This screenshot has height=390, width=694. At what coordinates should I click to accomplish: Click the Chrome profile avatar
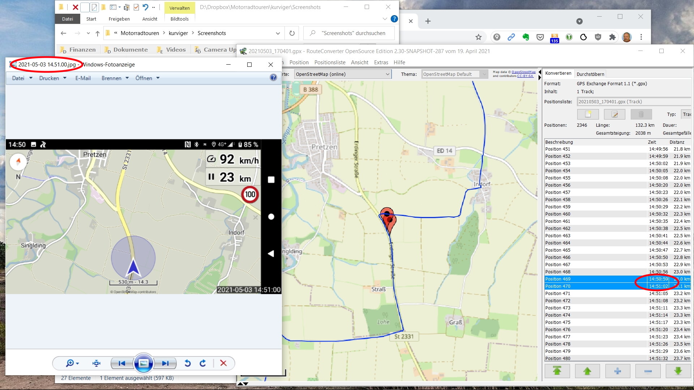pyautogui.click(x=627, y=37)
